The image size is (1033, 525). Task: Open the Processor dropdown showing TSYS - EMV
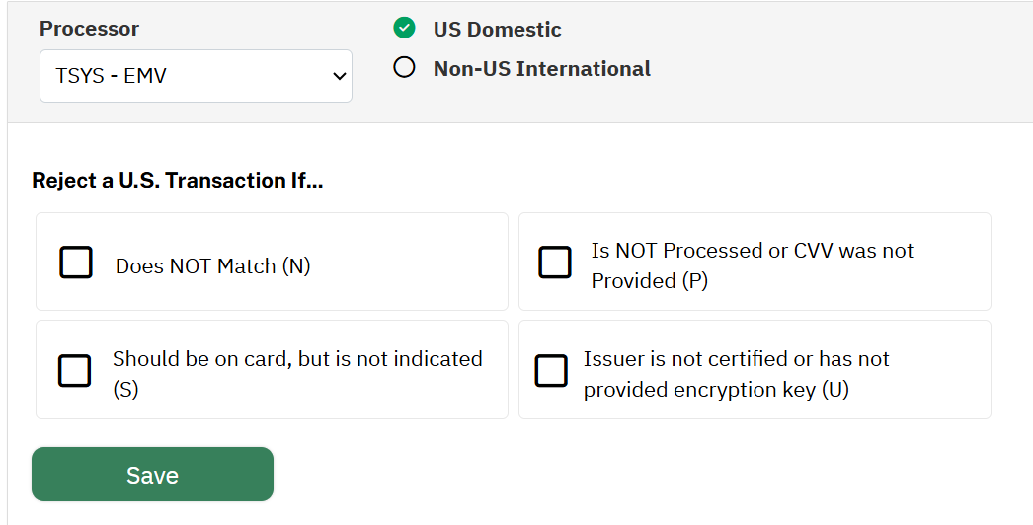click(196, 76)
